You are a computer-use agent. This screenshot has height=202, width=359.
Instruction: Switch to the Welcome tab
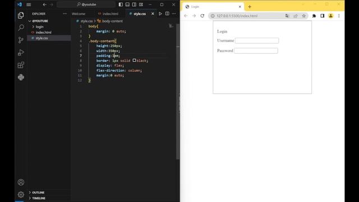(79, 13)
